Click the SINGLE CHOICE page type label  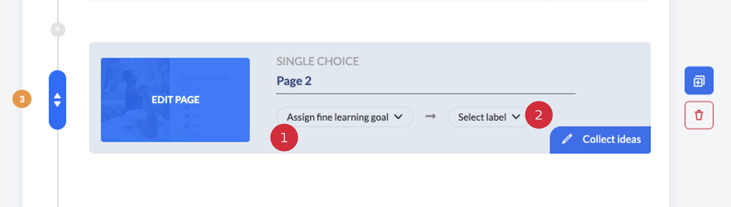(318, 61)
